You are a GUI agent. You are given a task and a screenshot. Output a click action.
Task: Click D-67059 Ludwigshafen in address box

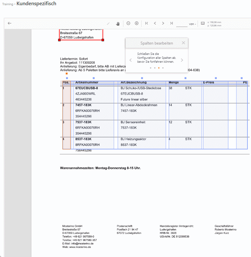pyautogui.click(x=77, y=37)
